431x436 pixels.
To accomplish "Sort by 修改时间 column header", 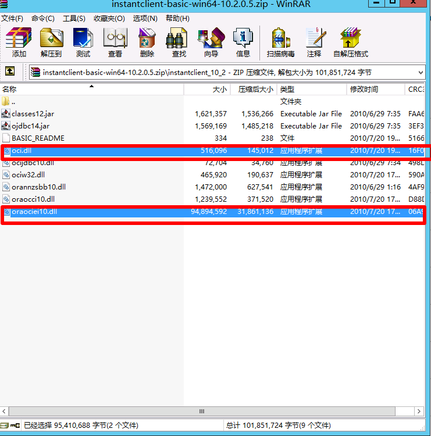I will [x=375, y=90].
